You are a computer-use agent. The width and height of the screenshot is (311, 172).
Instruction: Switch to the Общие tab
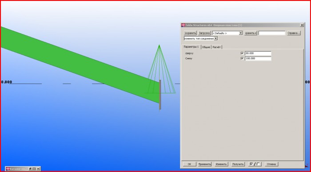coord(206,47)
